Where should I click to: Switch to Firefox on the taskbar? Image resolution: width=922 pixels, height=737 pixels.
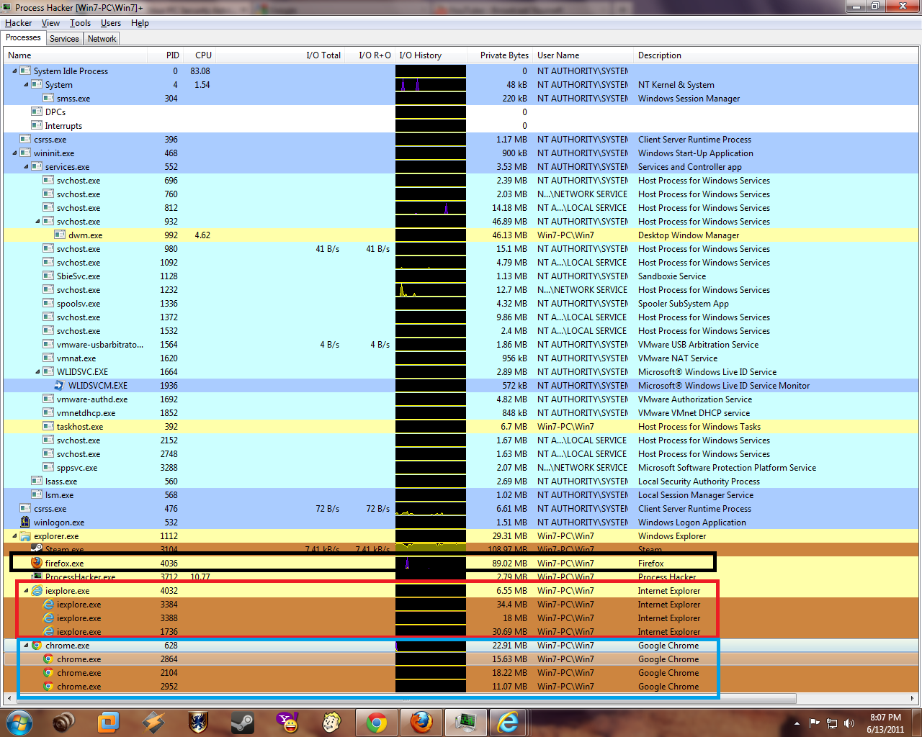421,722
